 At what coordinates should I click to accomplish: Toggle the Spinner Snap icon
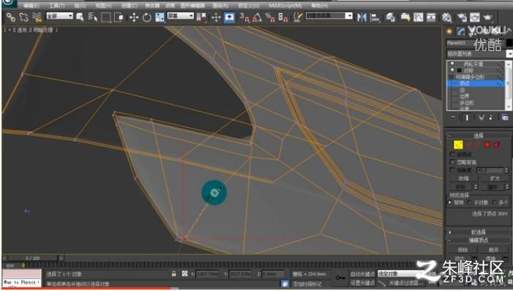pyautogui.click(x=283, y=18)
